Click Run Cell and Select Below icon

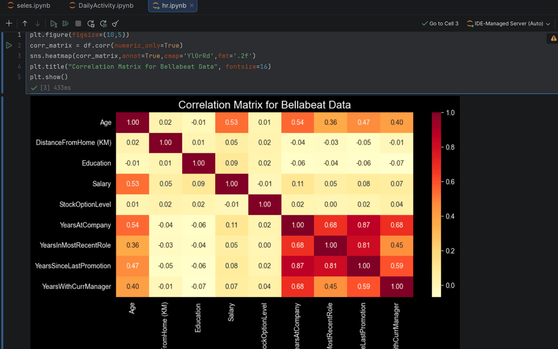point(53,23)
